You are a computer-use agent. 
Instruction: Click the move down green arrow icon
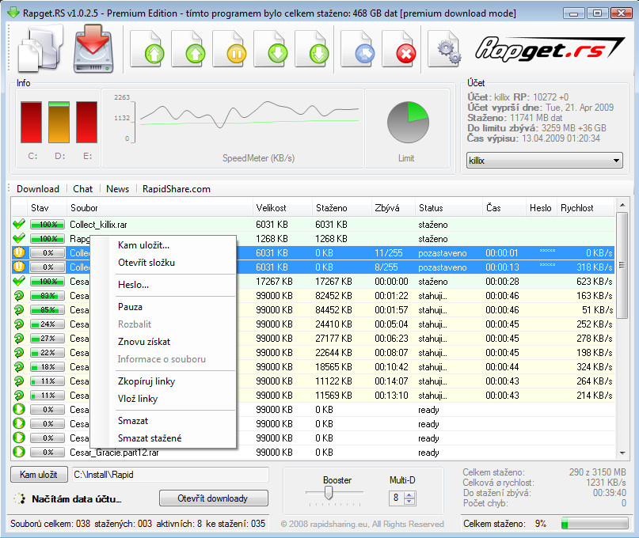click(272, 48)
